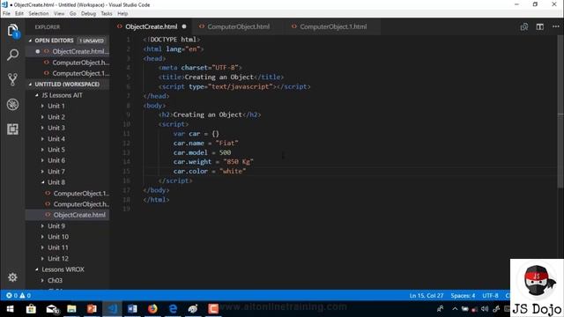The width and height of the screenshot is (564, 317).
Task: Collapse the Open Editors section
Action: [30, 41]
